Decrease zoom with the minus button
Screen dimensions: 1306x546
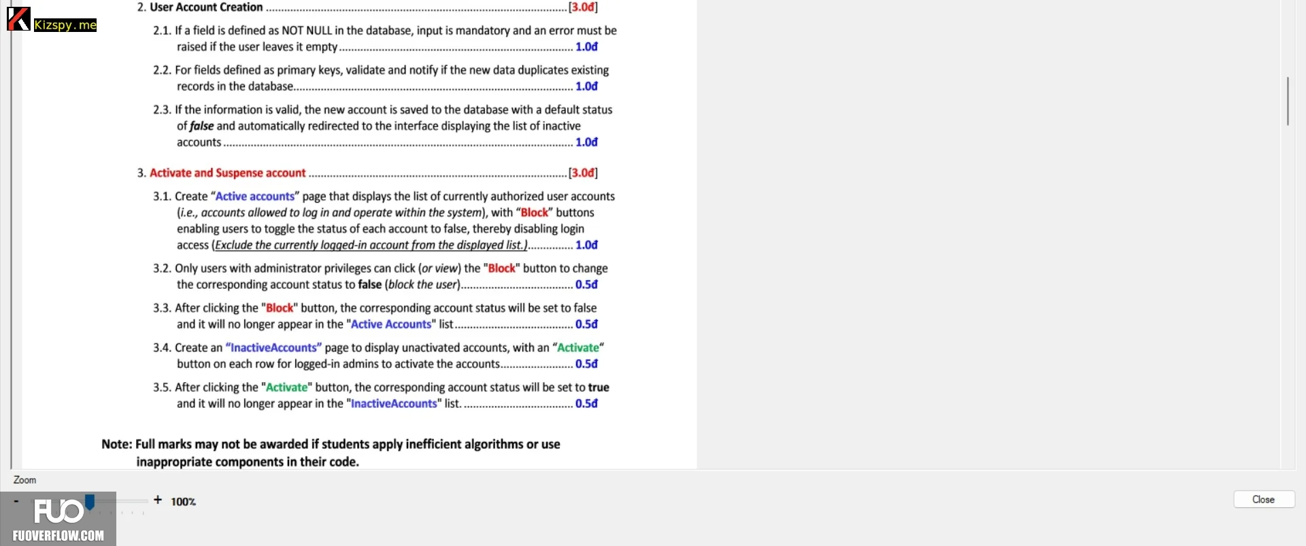pyautogui.click(x=16, y=500)
